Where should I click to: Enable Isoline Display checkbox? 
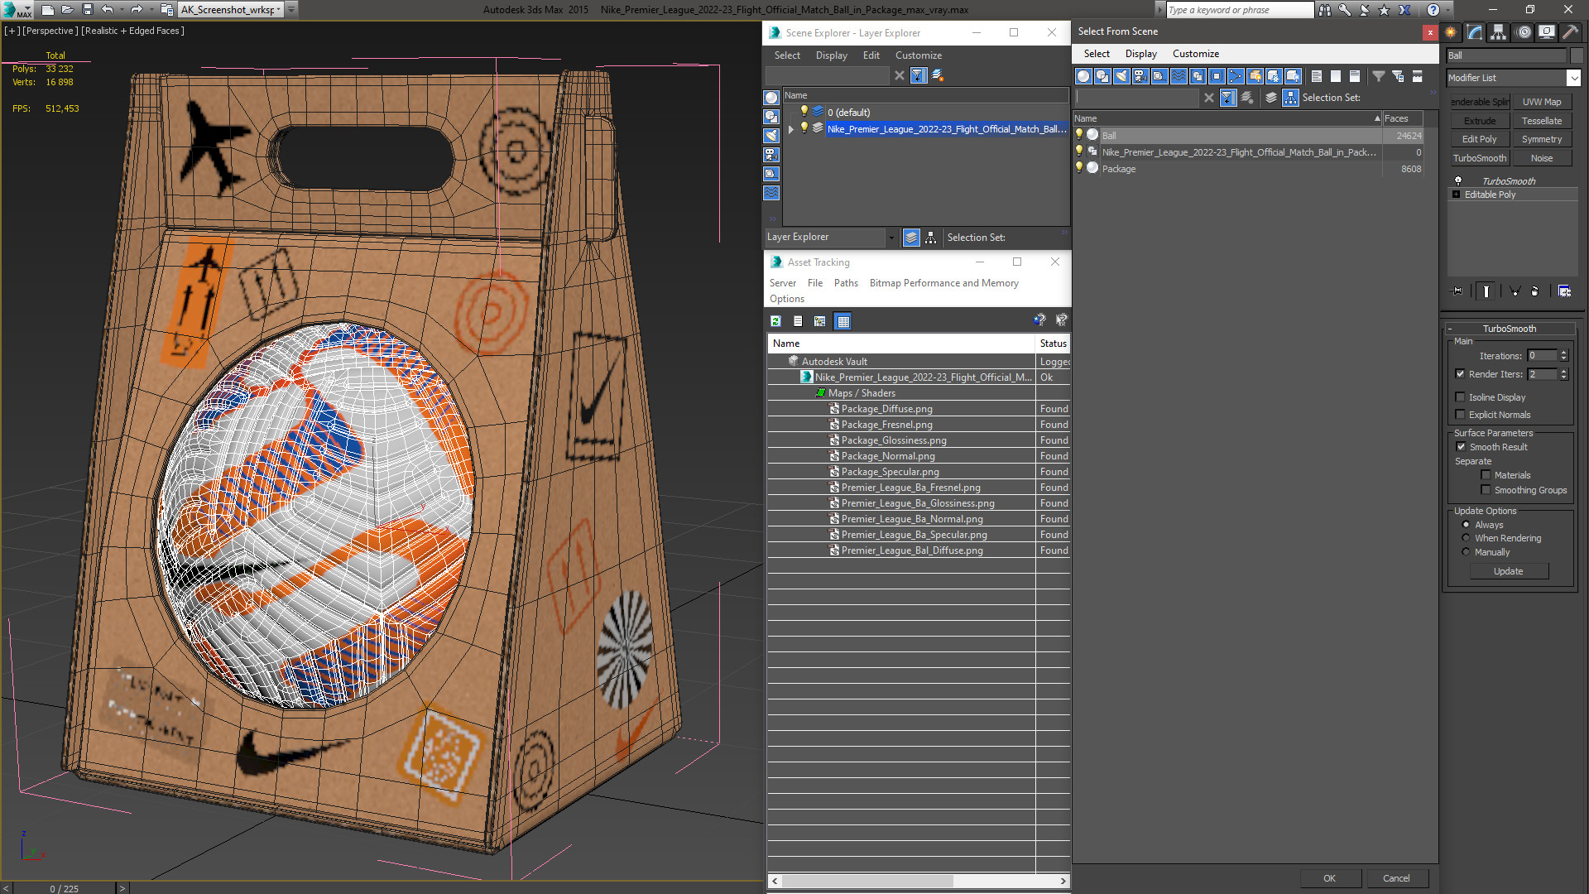[x=1461, y=397]
